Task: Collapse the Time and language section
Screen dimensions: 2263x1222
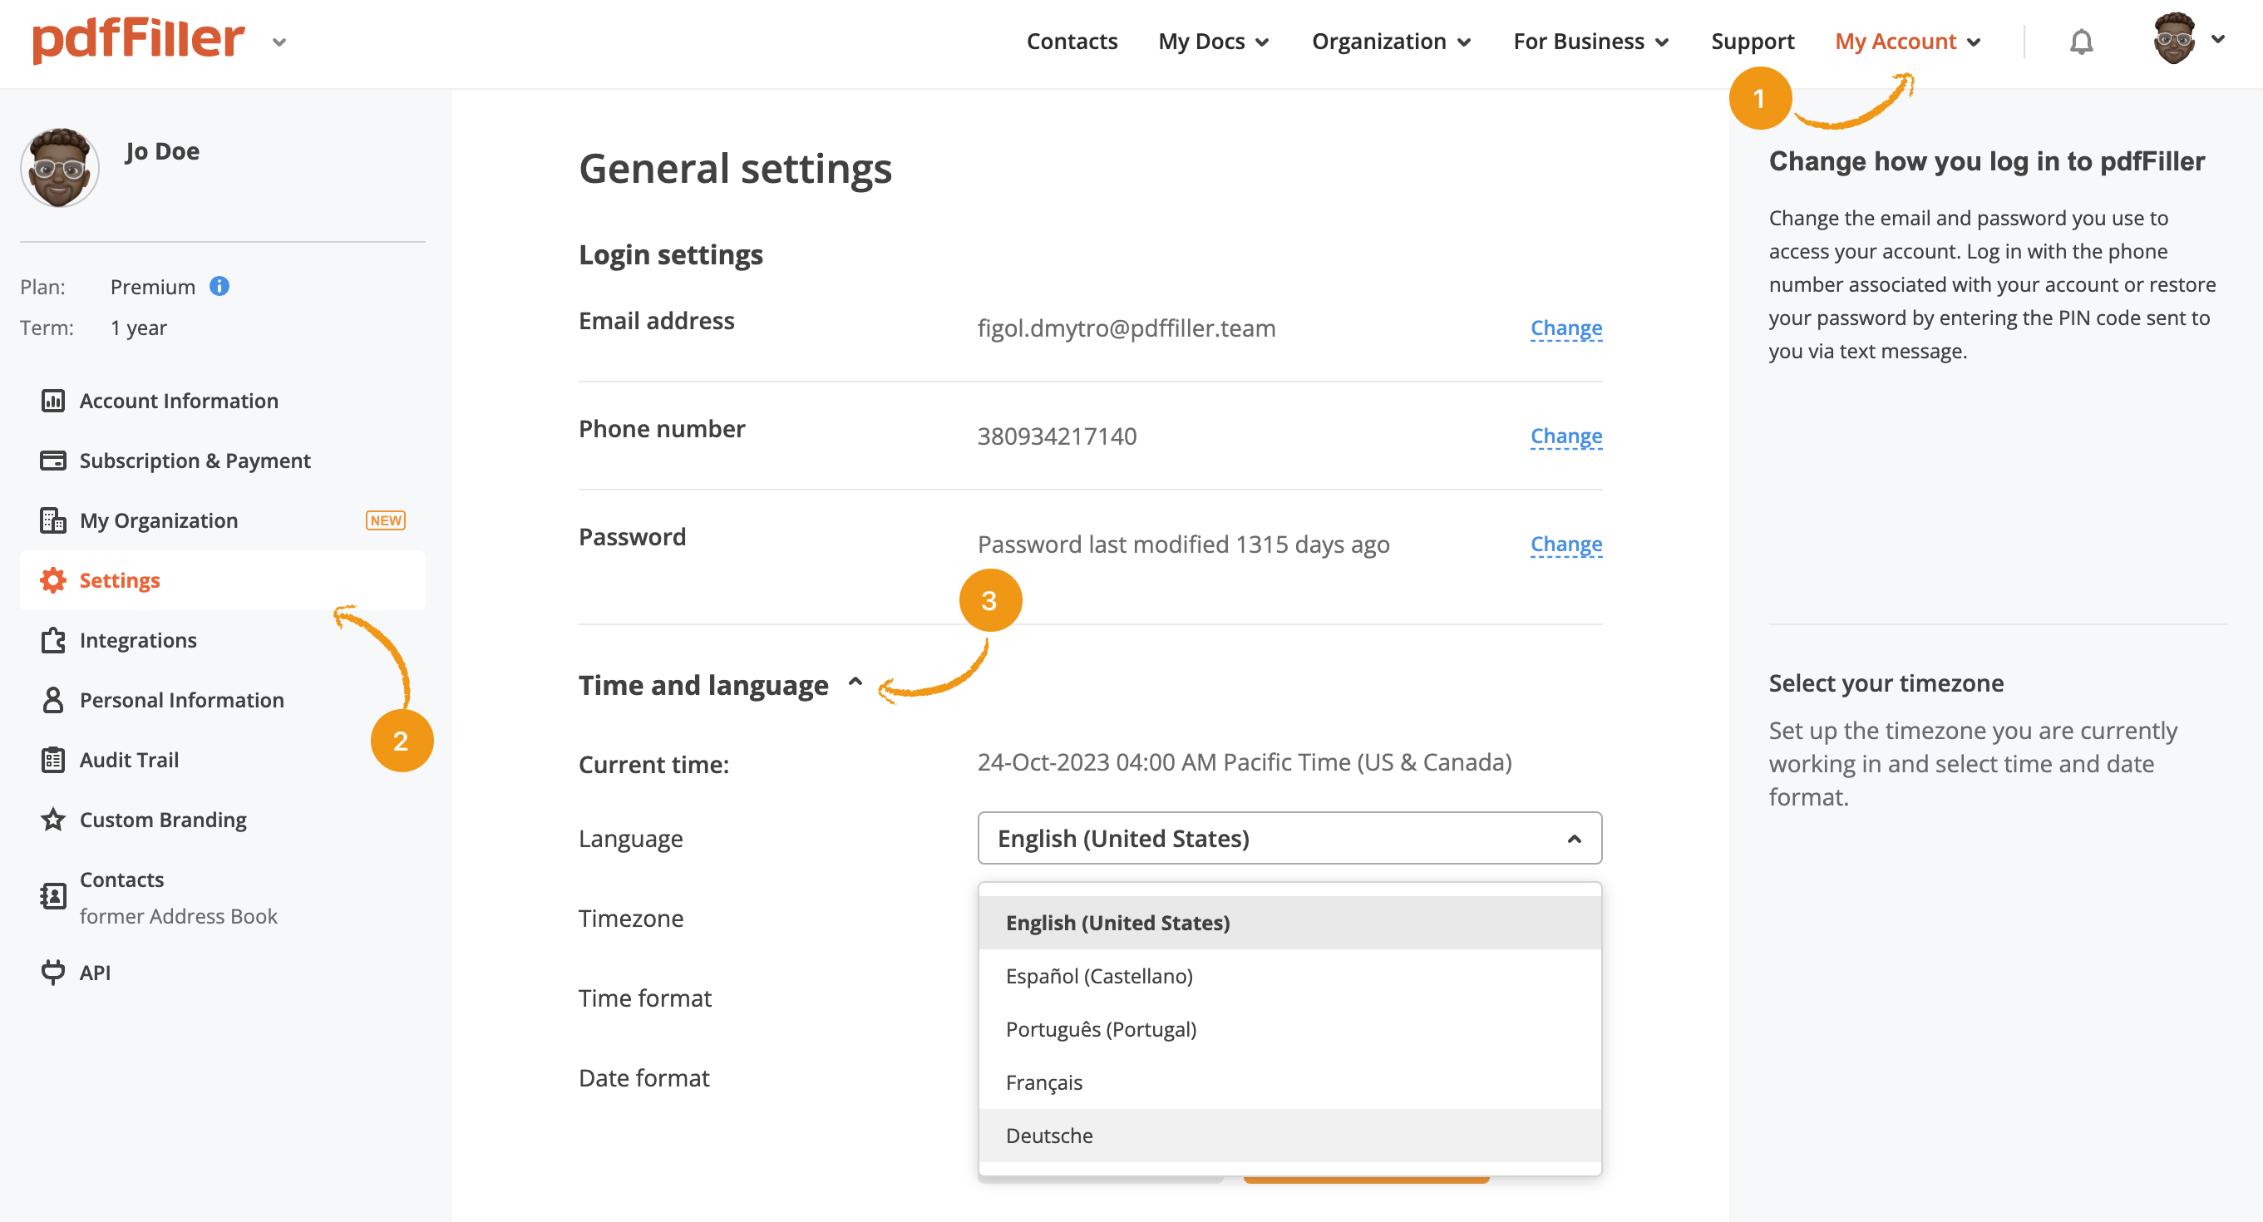Action: tap(855, 682)
